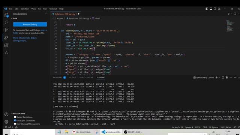The width and height of the screenshot is (240, 135).
Task: Open File Explorer folder icon in taskbar
Action: [x=66, y=132]
